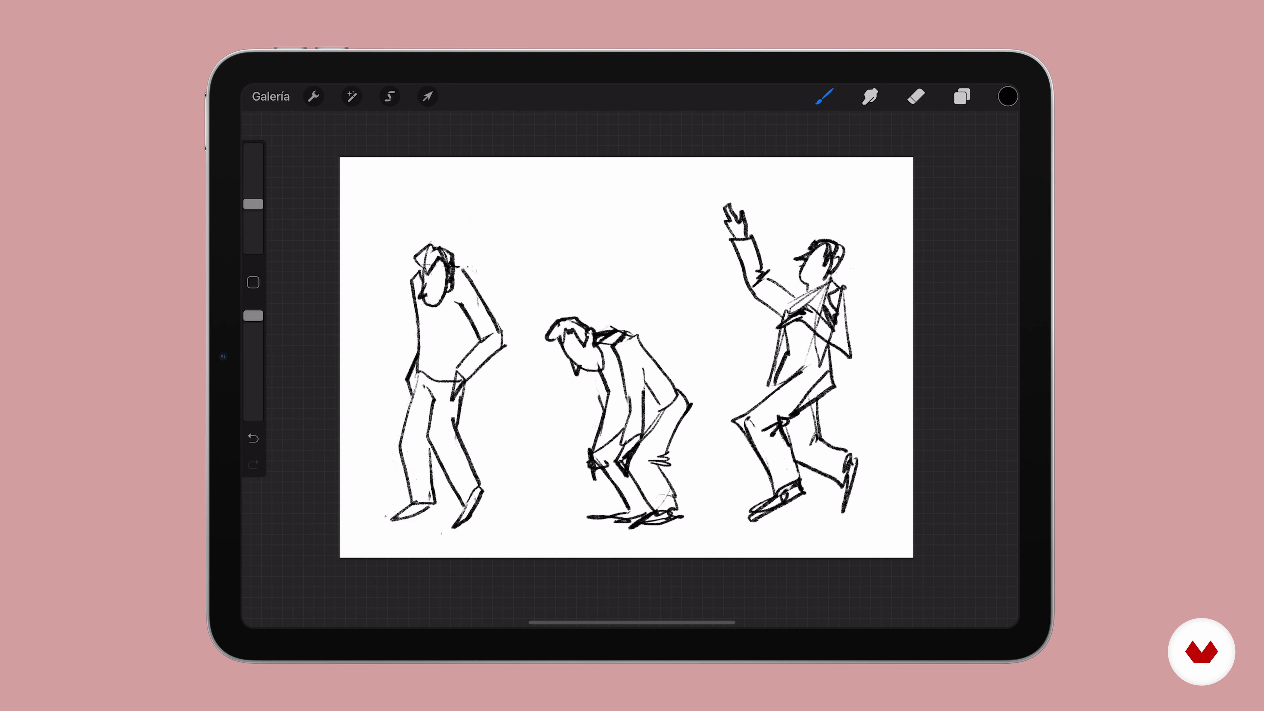Click the brush opacity slider handle
The image size is (1264, 711).
253,316
